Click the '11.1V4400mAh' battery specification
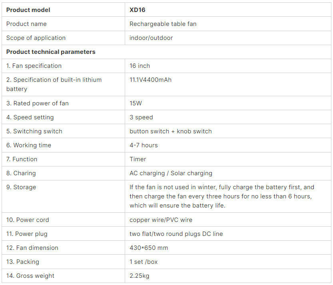 click(x=151, y=80)
